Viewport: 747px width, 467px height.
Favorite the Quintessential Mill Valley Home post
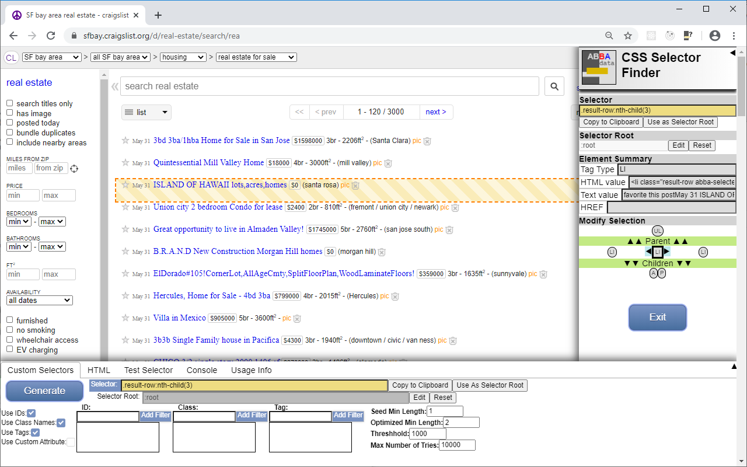point(125,163)
